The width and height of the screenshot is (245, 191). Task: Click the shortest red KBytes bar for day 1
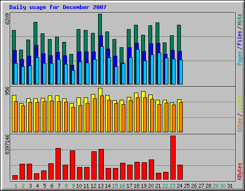(15, 178)
